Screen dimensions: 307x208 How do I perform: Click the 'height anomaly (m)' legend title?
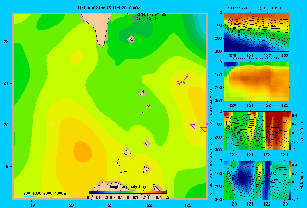(x=128, y=187)
